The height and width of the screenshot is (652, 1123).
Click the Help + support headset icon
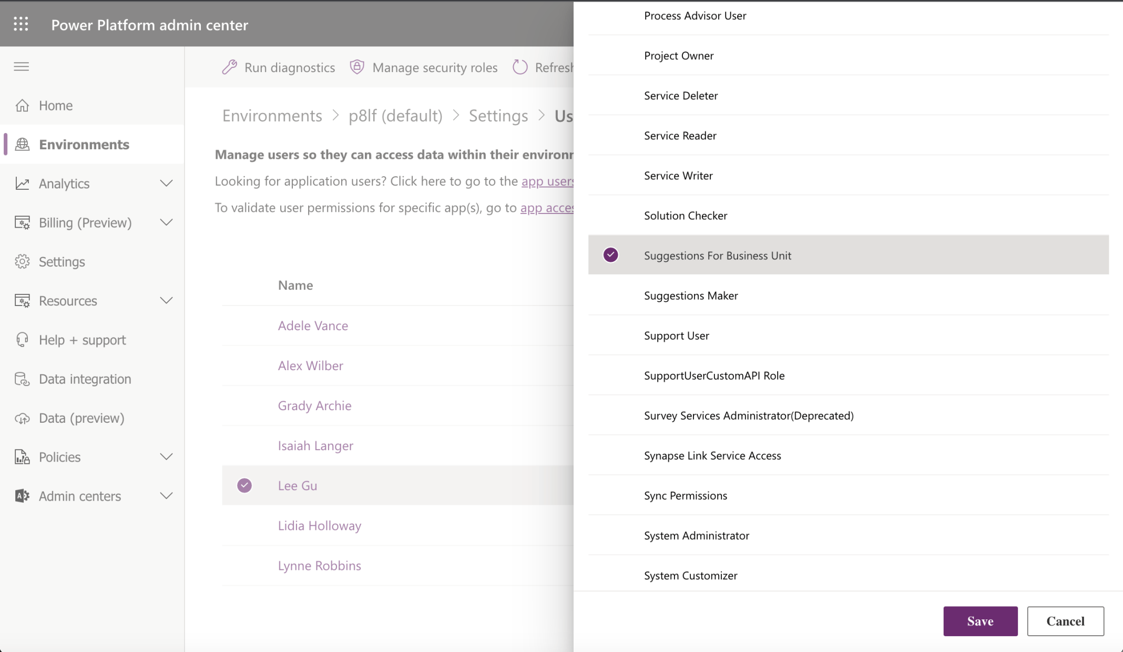[x=22, y=340]
